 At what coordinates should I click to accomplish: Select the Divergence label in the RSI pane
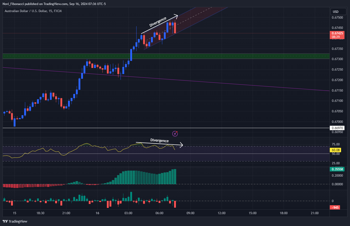pos(159,140)
